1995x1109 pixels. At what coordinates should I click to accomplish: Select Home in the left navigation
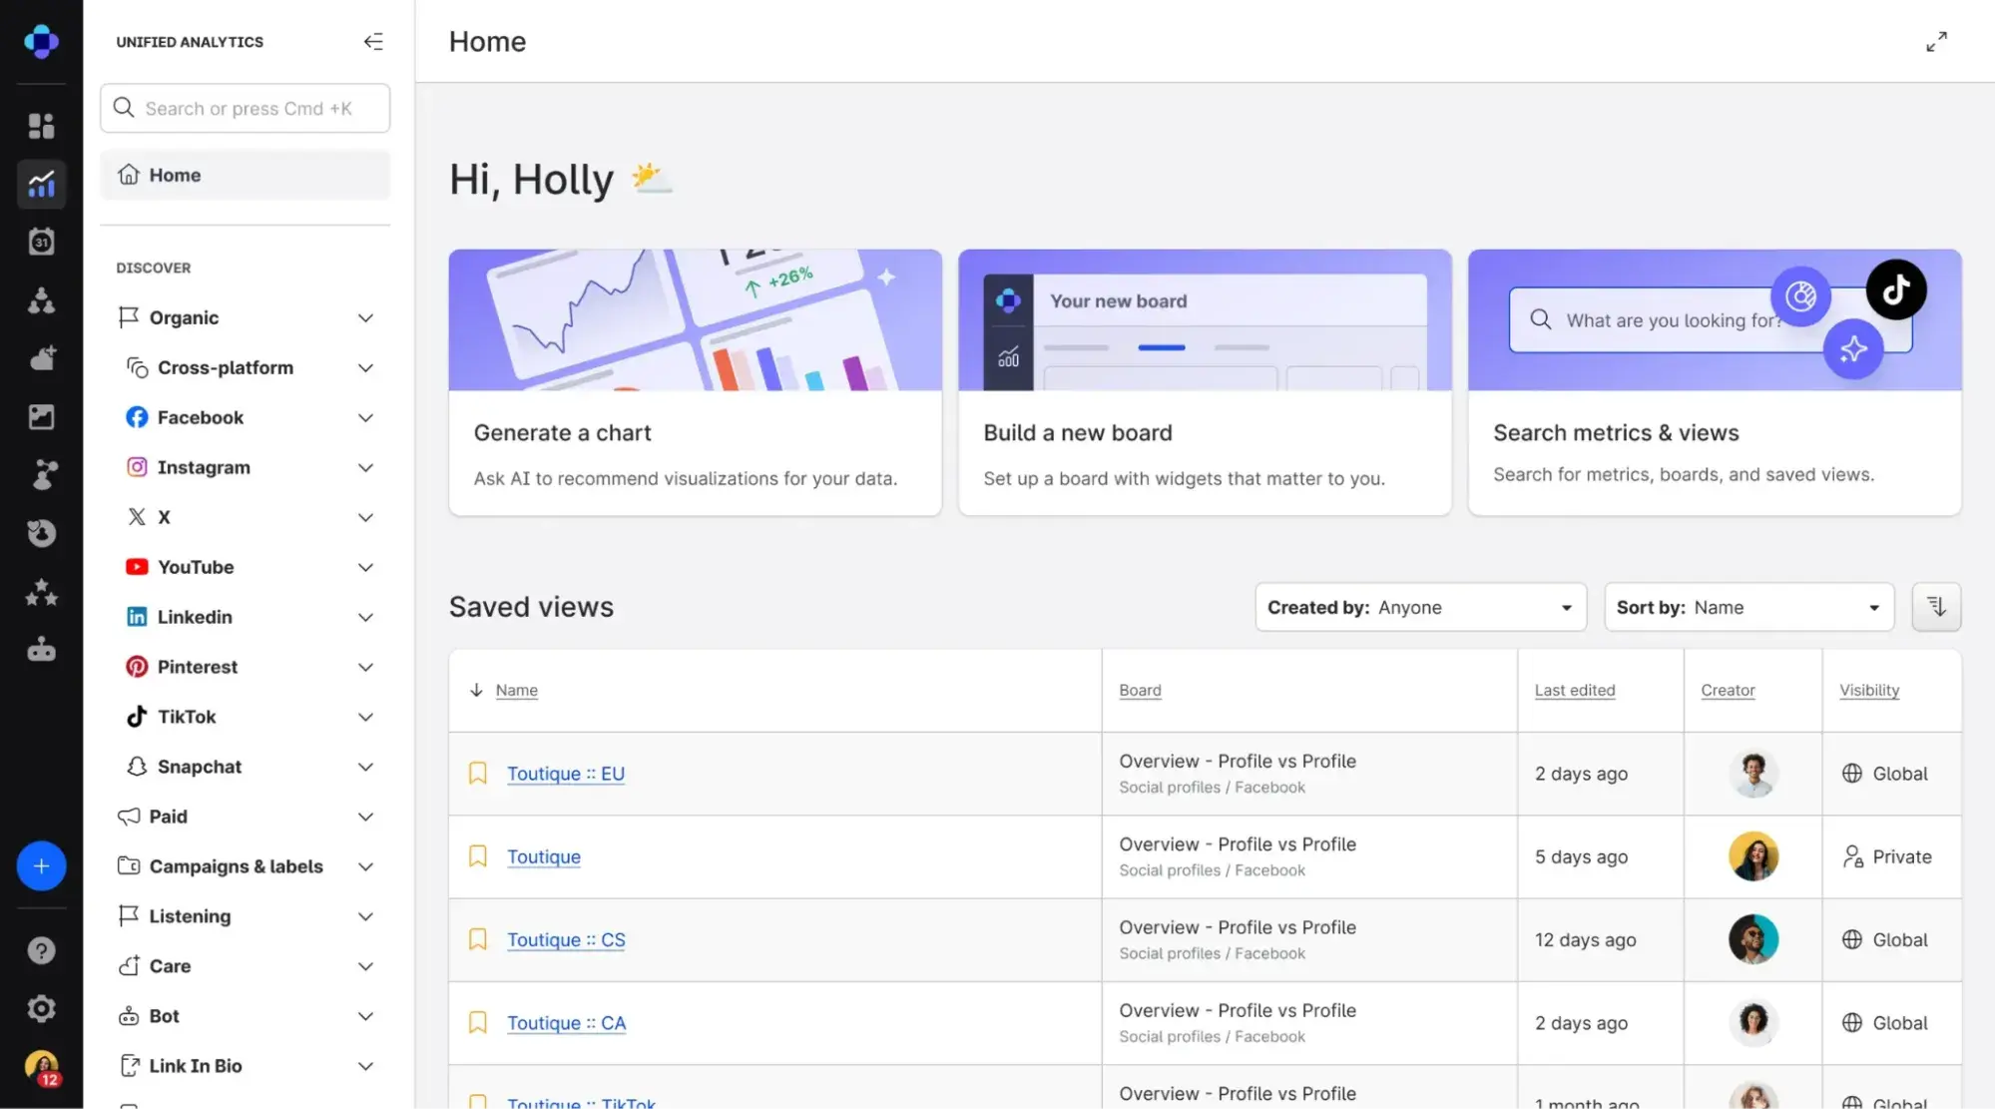pos(245,175)
